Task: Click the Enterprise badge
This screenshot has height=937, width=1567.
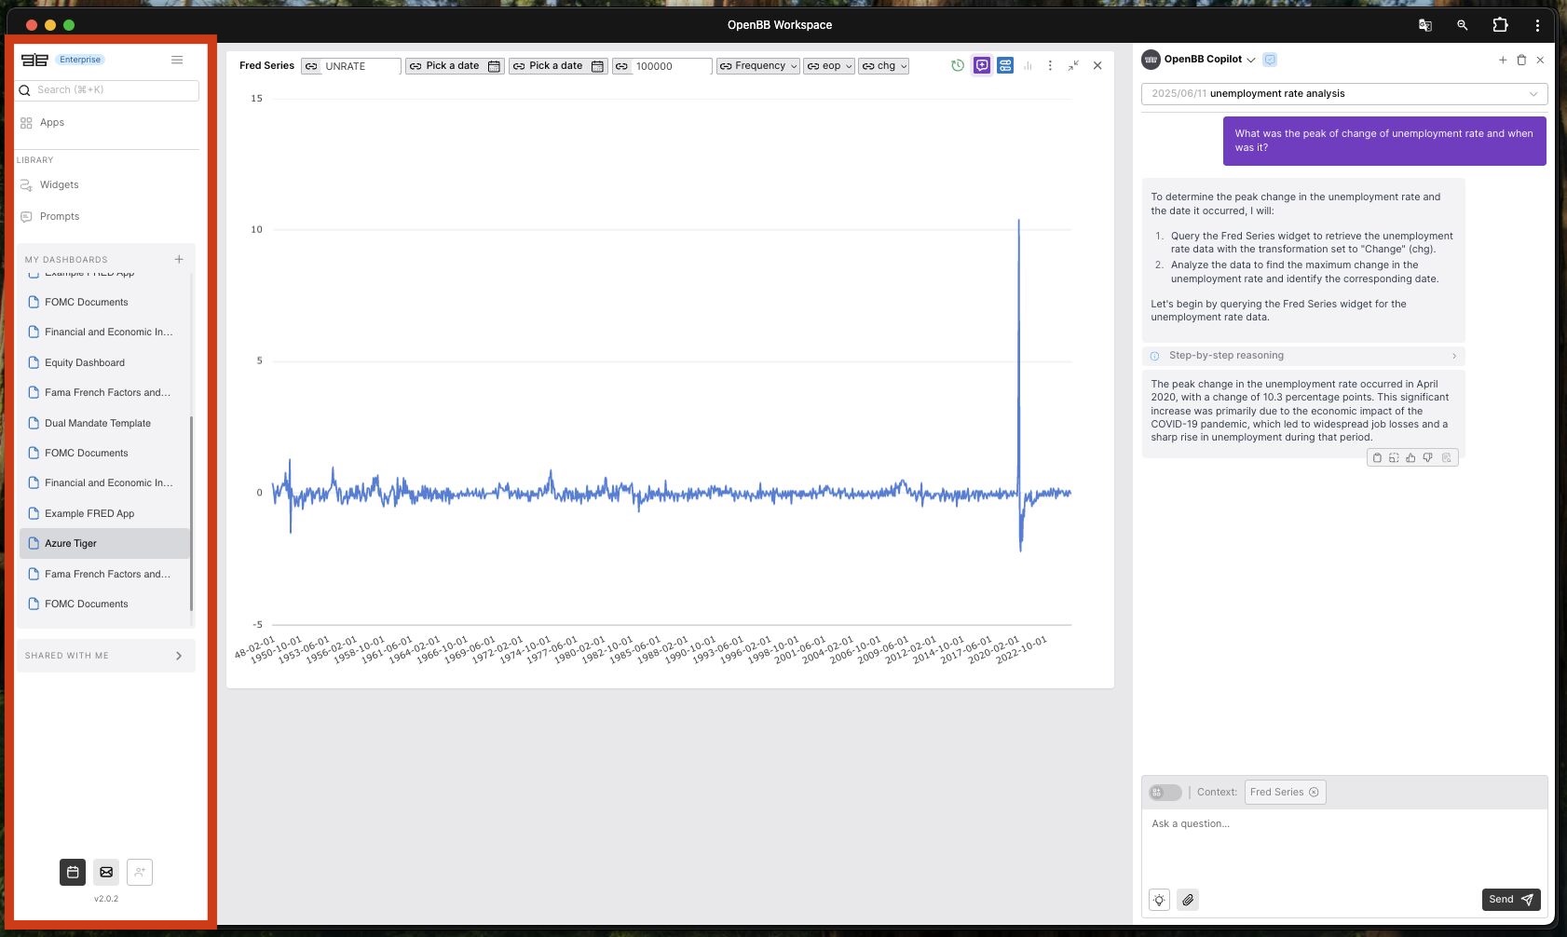Action: pyautogui.click(x=80, y=60)
